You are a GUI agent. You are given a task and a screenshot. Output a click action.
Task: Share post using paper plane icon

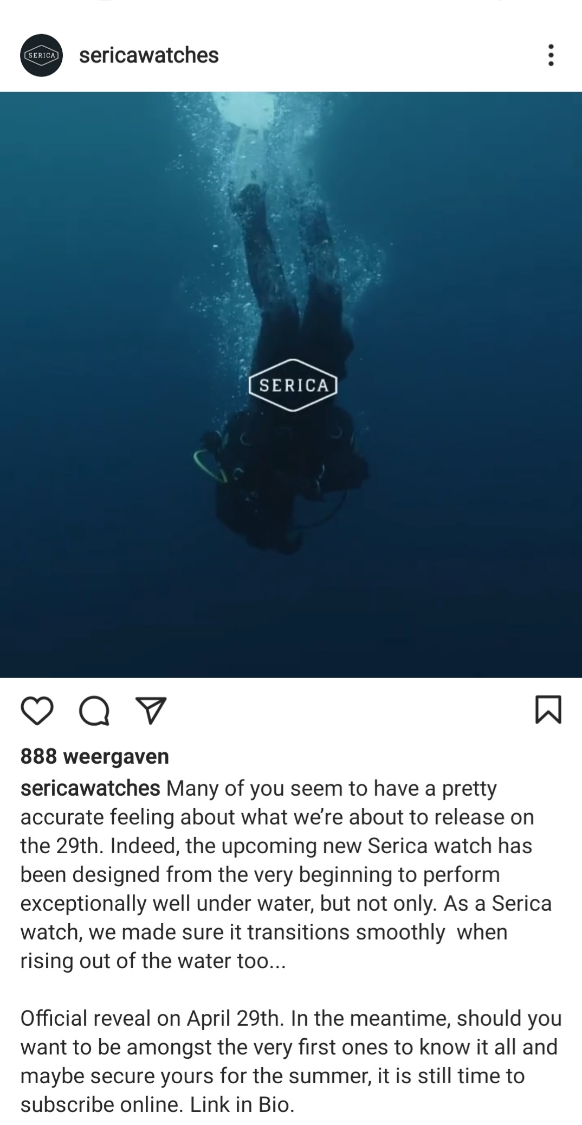151,711
